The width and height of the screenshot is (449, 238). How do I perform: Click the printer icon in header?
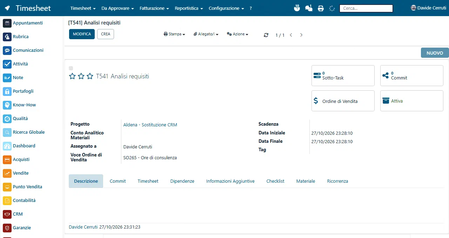[321, 8]
